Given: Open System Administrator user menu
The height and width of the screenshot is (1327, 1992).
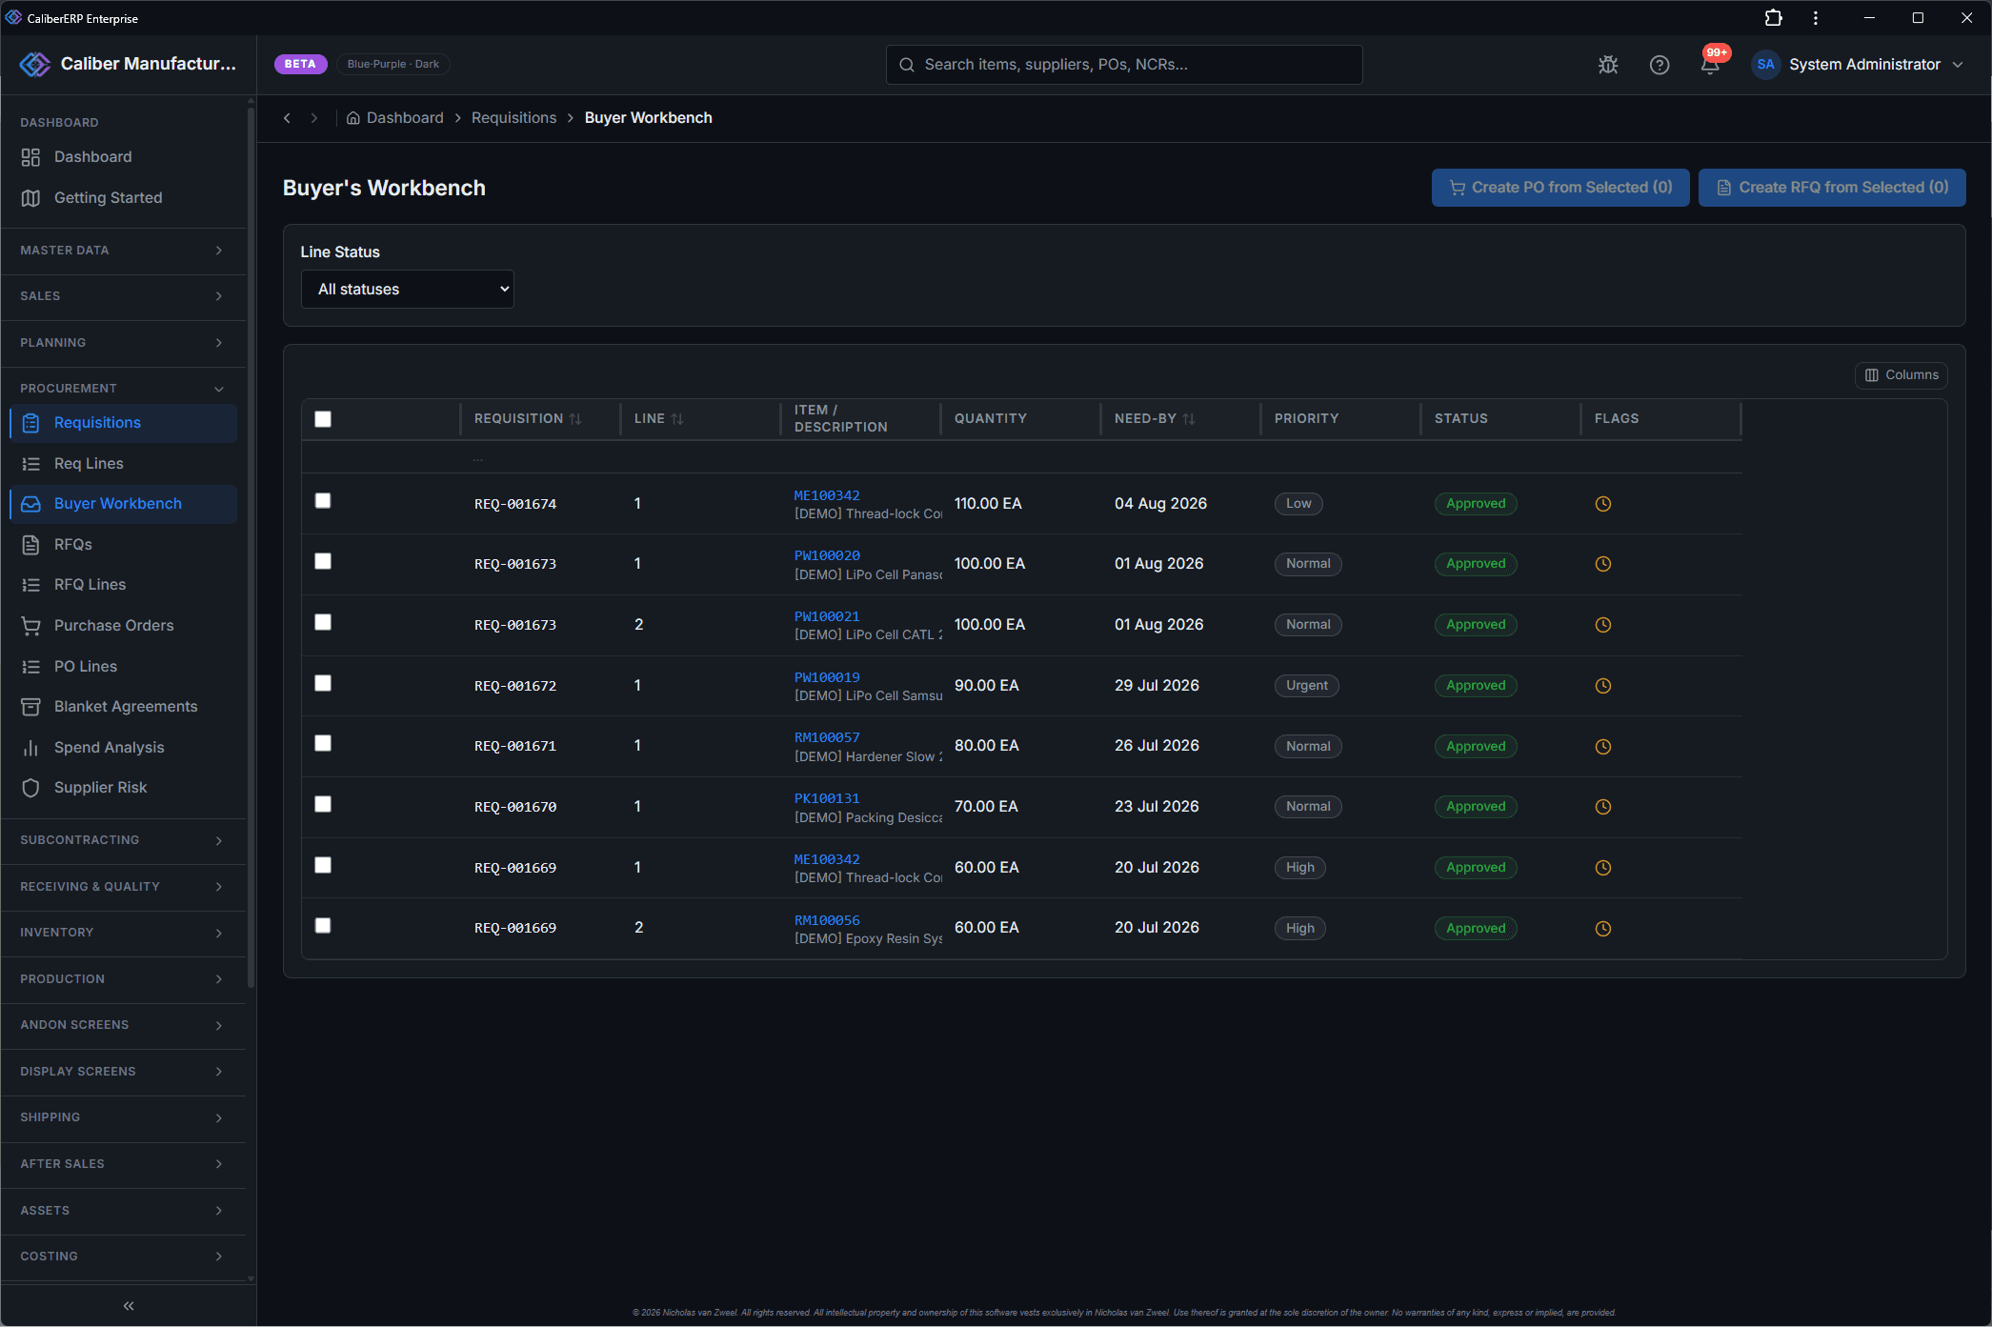Looking at the screenshot, I should (1859, 65).
